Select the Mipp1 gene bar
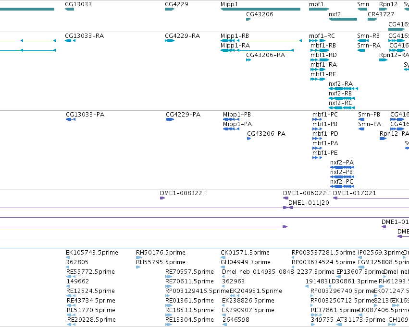The width and height of the screenshot is (409, 327). [x=260, y=9]
